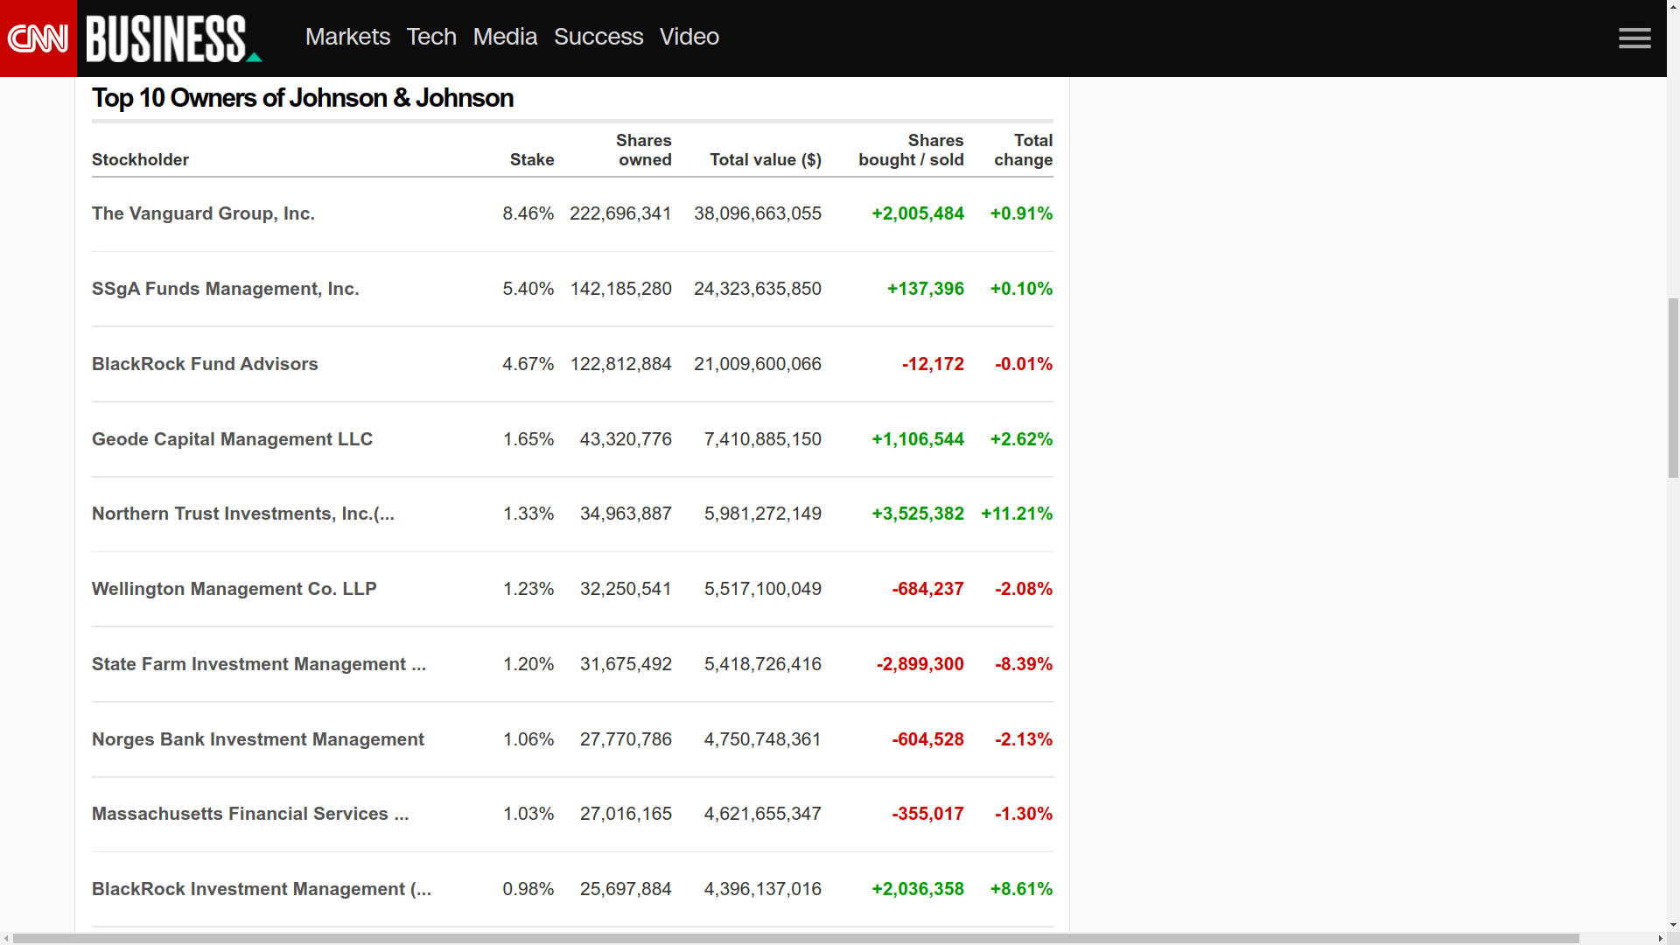Go to the Tech section
The image size is (1680, 945).
tap(430, 37)
